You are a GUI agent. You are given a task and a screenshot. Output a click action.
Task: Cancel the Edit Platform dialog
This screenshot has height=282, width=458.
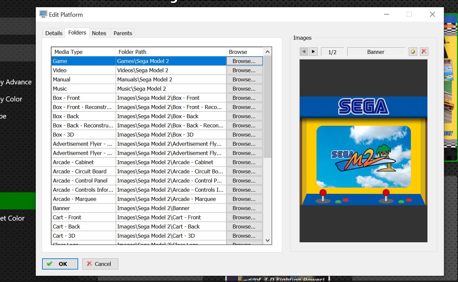100,264
